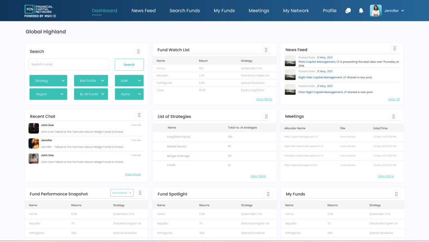Open the chat messages icon in header
Screen dimensions: 429x242
click(x=348, y=11)
